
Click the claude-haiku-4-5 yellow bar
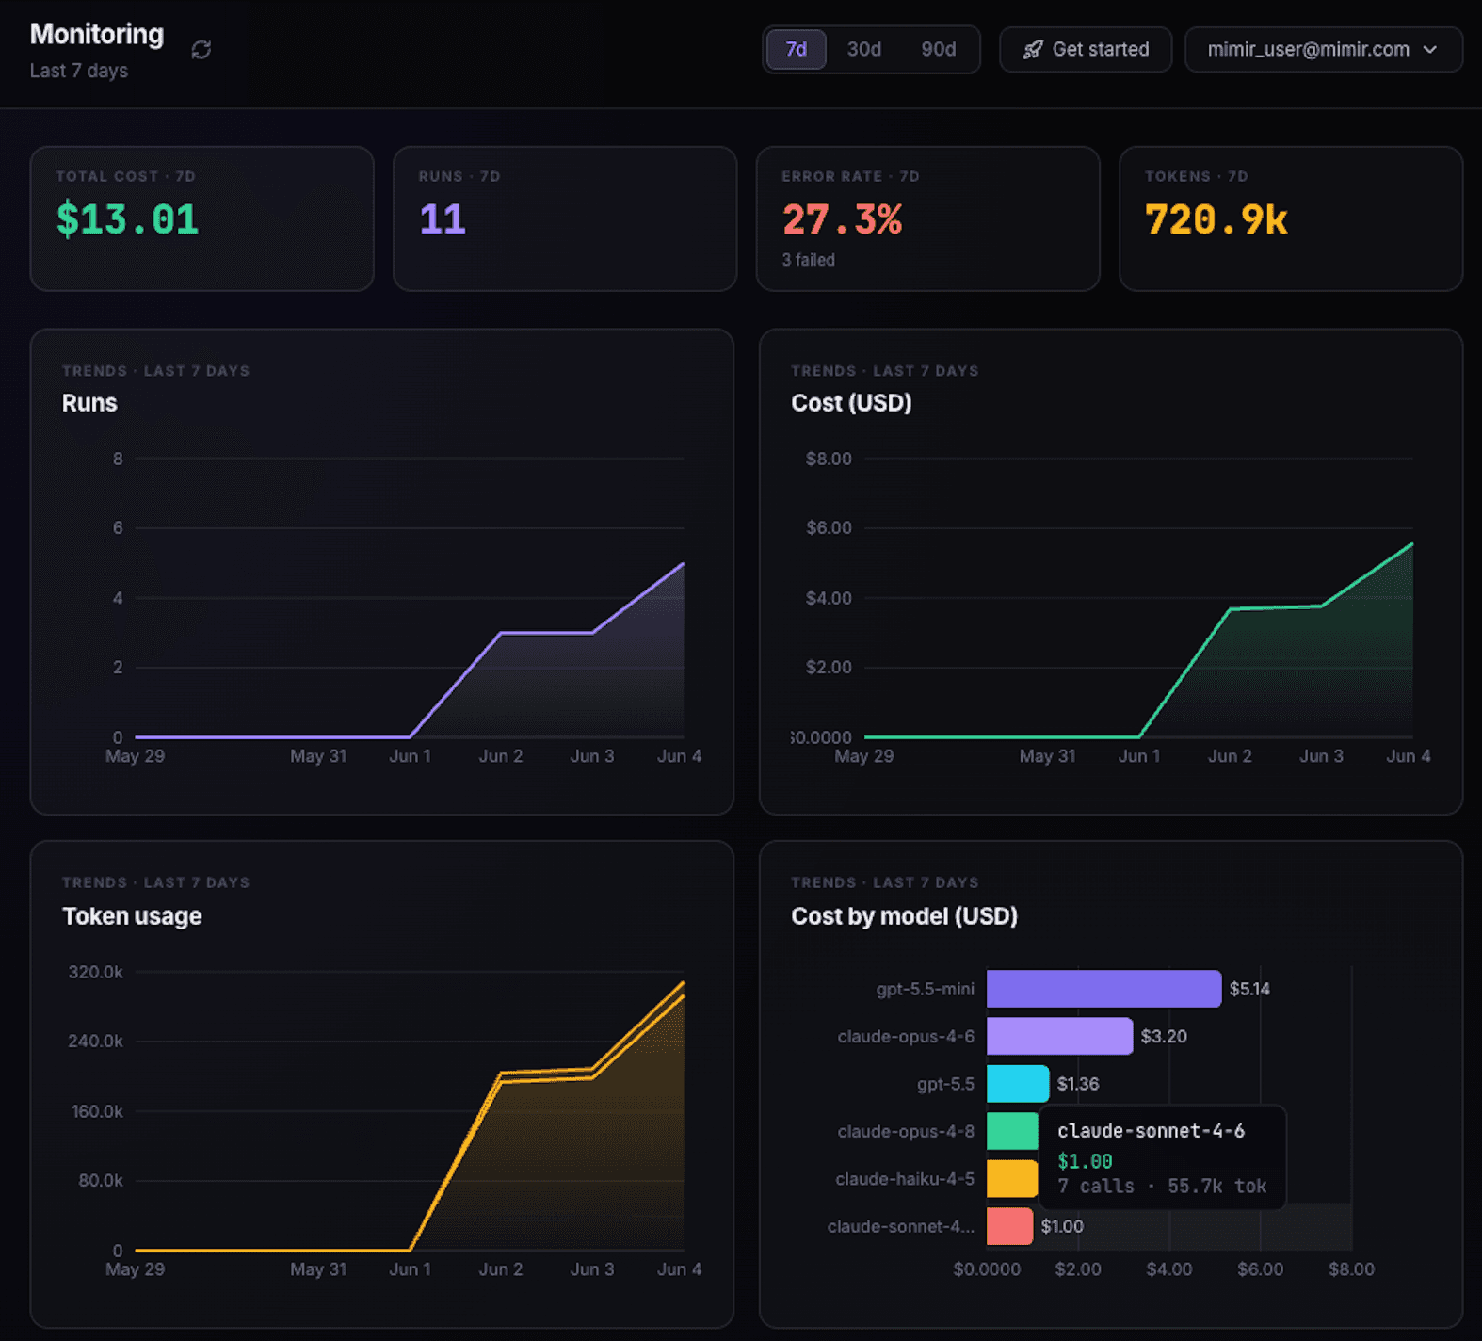click(1012, 1179)
